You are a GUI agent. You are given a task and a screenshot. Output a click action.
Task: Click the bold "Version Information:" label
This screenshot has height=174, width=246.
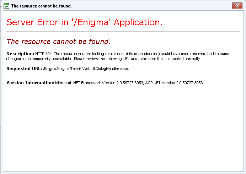click(30, 83)
